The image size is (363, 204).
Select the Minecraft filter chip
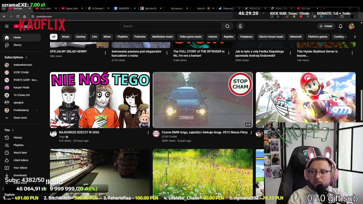tap(296, 37)
